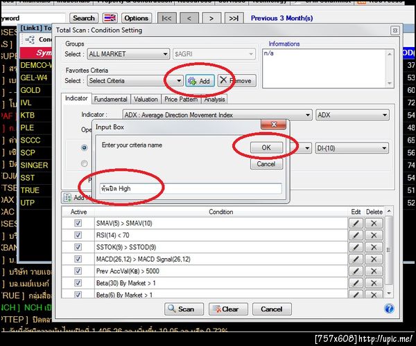Edit the Prev AccVal(KB) > 5000 condition
This screenshot has width=416, height=346.
[x=356, y=271]
